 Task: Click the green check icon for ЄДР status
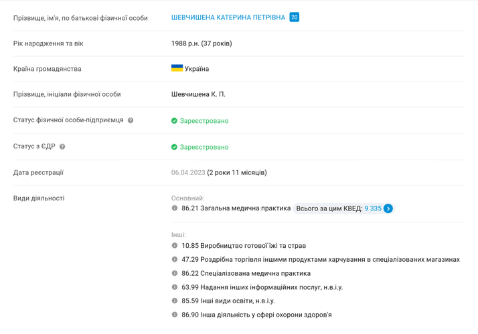(174, 147)
